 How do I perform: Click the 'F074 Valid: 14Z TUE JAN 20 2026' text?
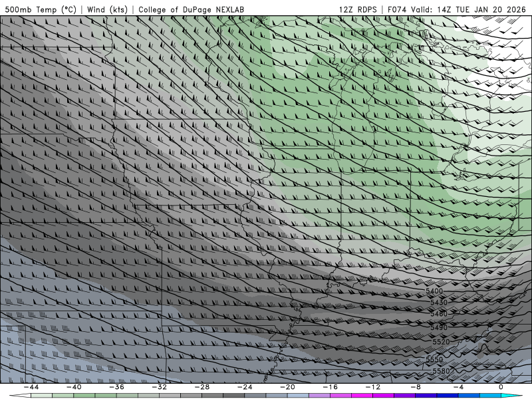[456, 9]
